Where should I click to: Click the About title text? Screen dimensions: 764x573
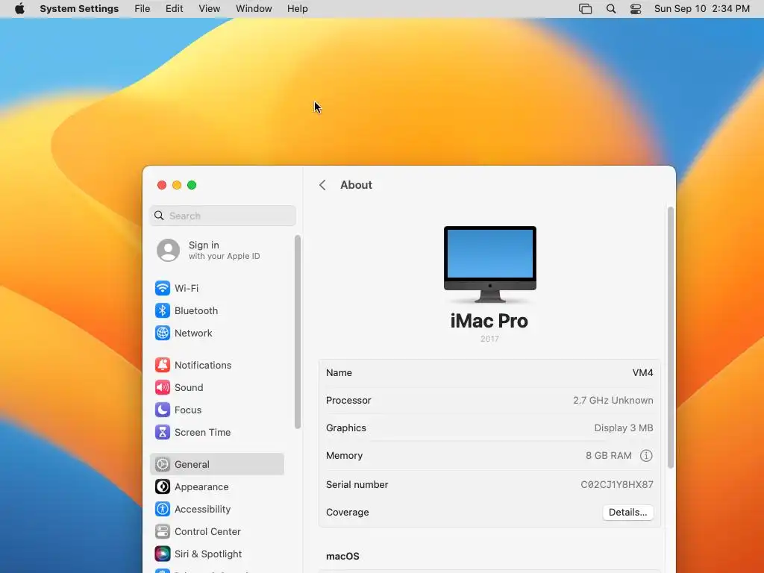click(356, 185)
